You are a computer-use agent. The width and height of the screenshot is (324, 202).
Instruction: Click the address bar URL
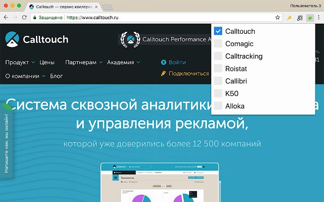click(x=92, y=18)
